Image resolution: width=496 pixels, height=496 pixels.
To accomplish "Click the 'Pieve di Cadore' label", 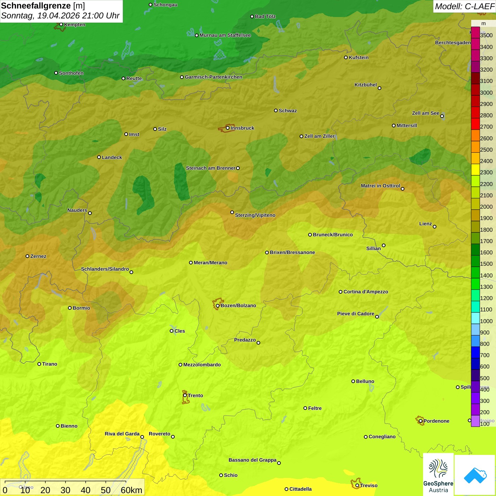I will click(356, 314).
